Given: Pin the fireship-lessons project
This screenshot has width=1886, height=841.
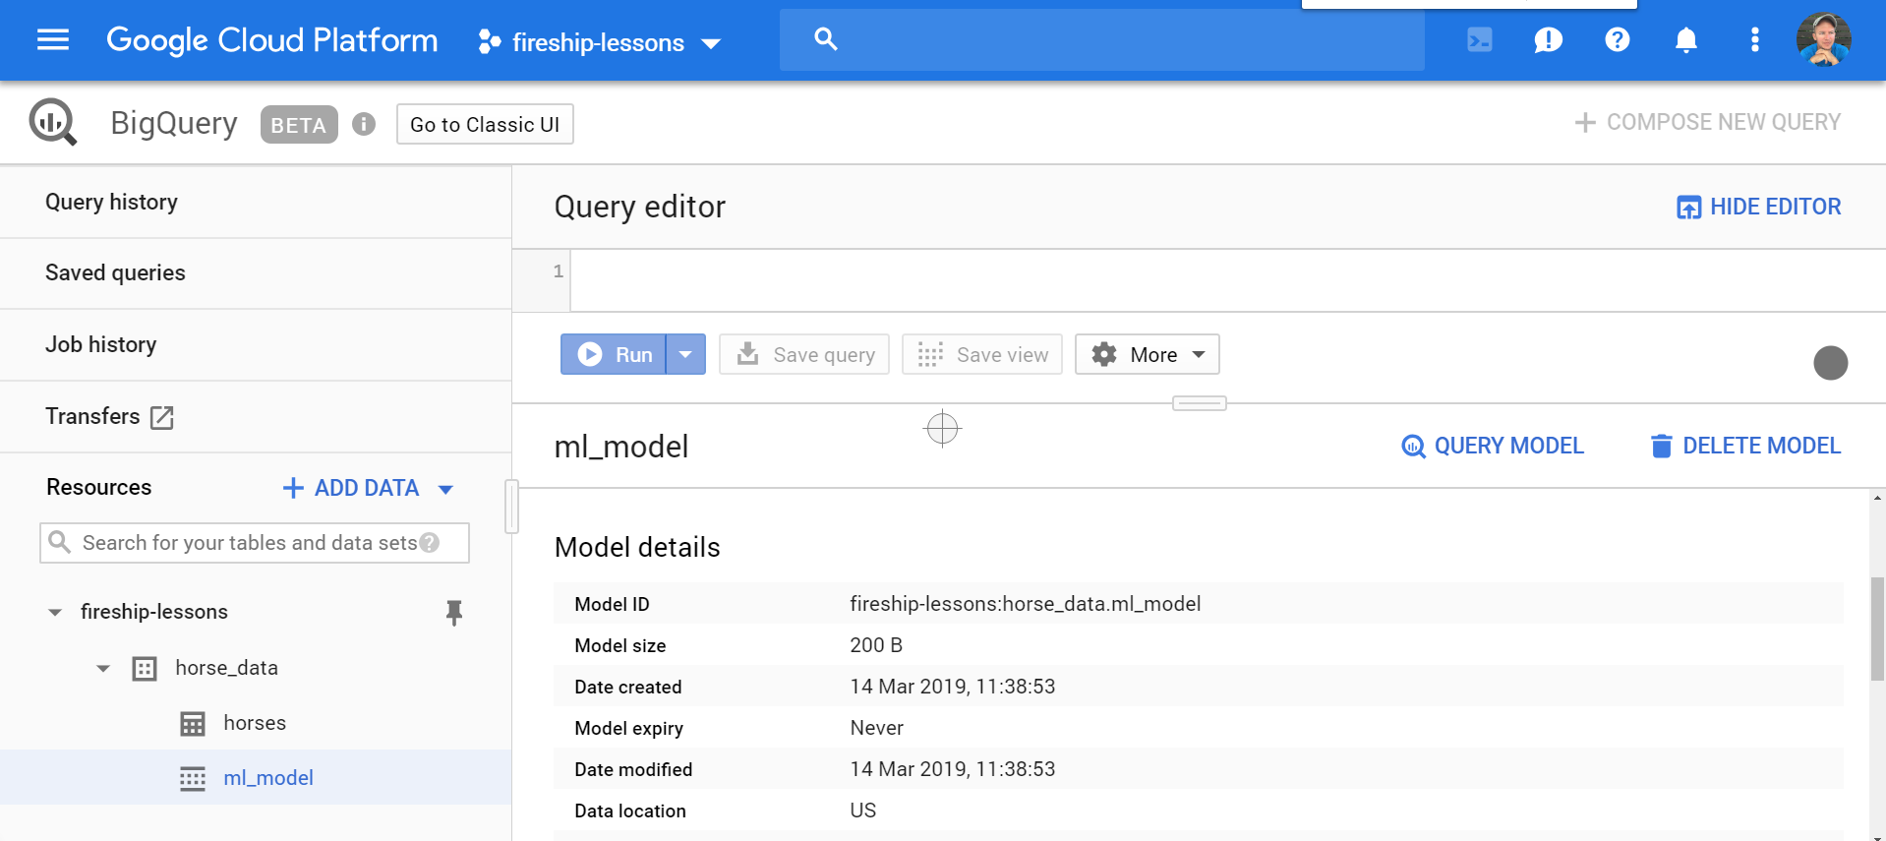Looking at the screenshot, I should [x=453, y=613].
